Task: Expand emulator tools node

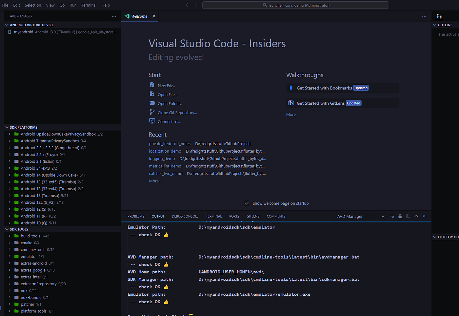Action: point(10,256)
